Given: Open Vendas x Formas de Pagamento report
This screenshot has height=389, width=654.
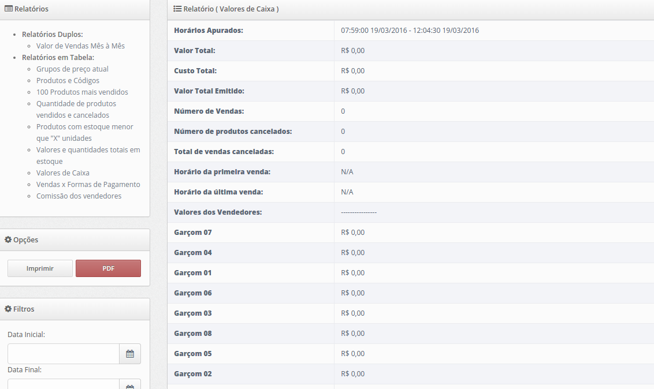Looking at the screenshot, I should 88,184.
